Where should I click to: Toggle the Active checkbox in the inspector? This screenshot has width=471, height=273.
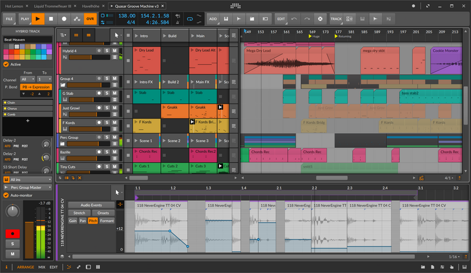tap(6, 65)
